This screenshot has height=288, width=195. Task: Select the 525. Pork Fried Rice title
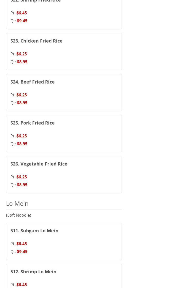[32, 123]
